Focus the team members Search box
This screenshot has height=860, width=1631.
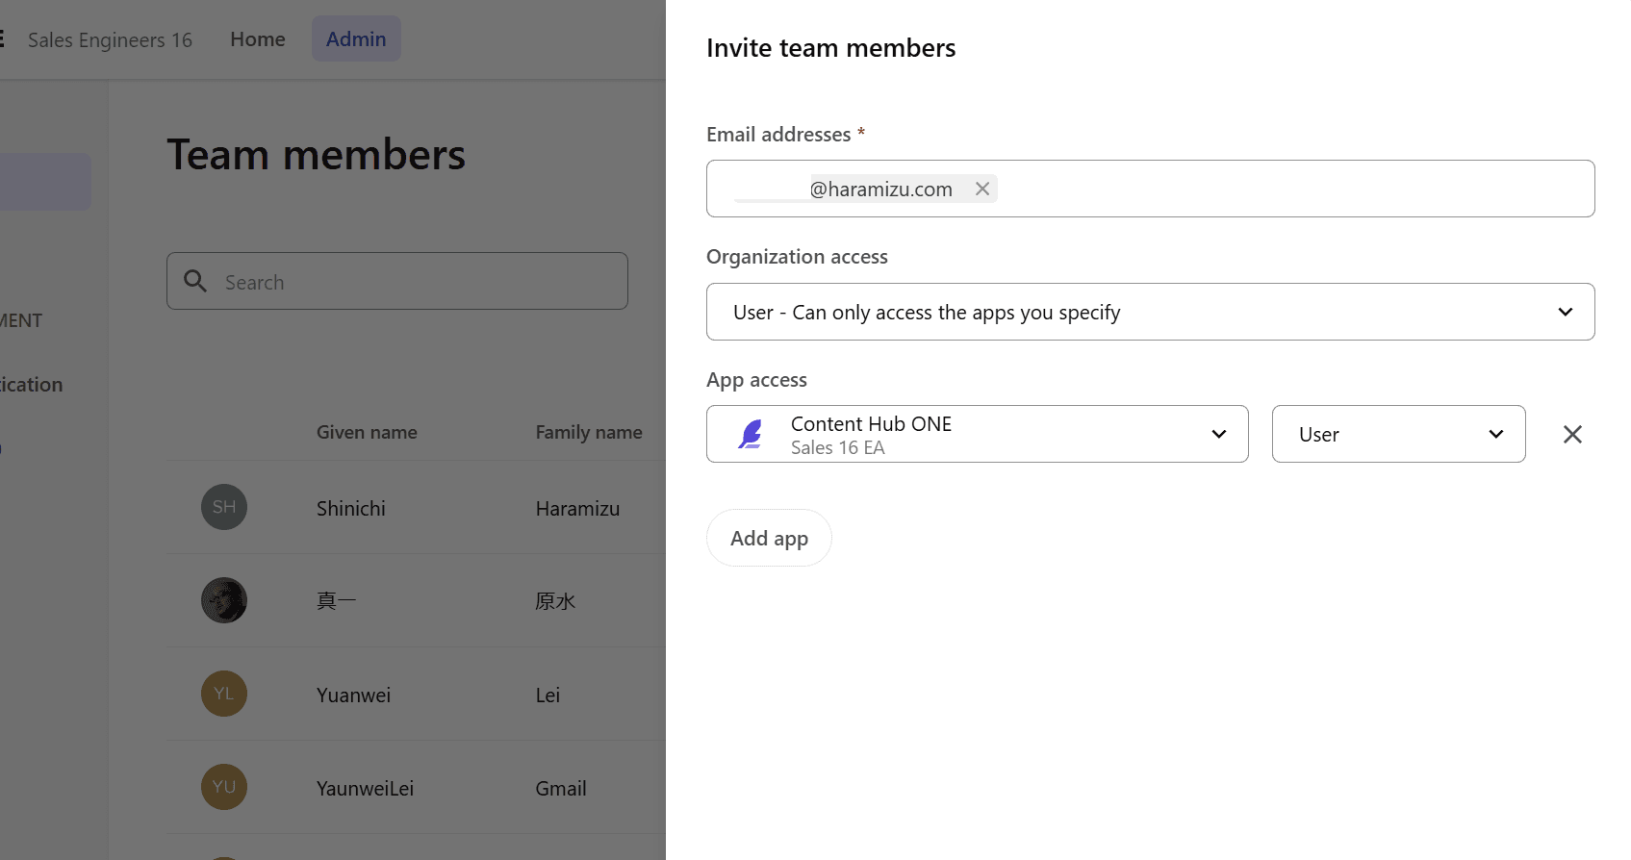pyautogui.click(x=414, y=282)
